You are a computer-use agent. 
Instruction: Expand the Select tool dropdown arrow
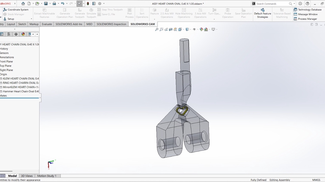(x=84, y=3)
